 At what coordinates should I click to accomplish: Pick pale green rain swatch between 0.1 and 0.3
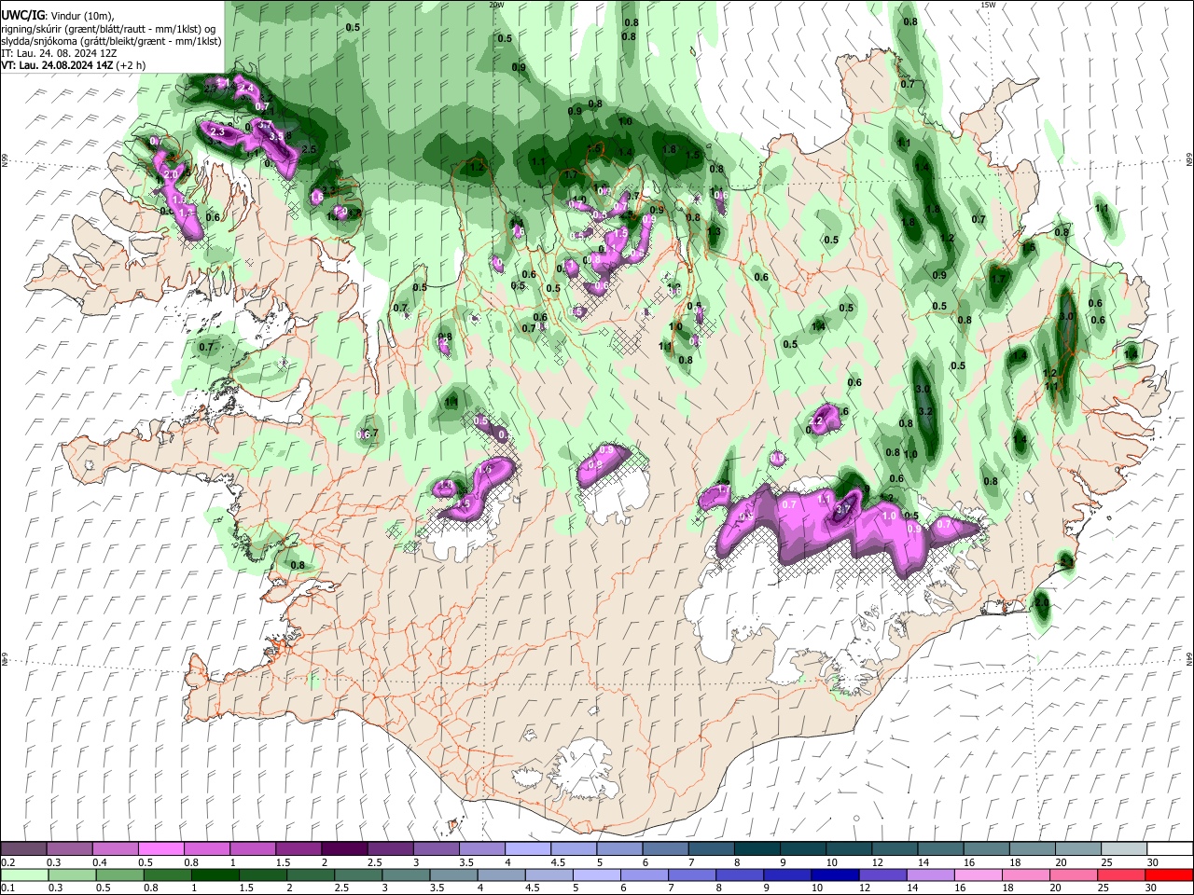click(23, 874)
